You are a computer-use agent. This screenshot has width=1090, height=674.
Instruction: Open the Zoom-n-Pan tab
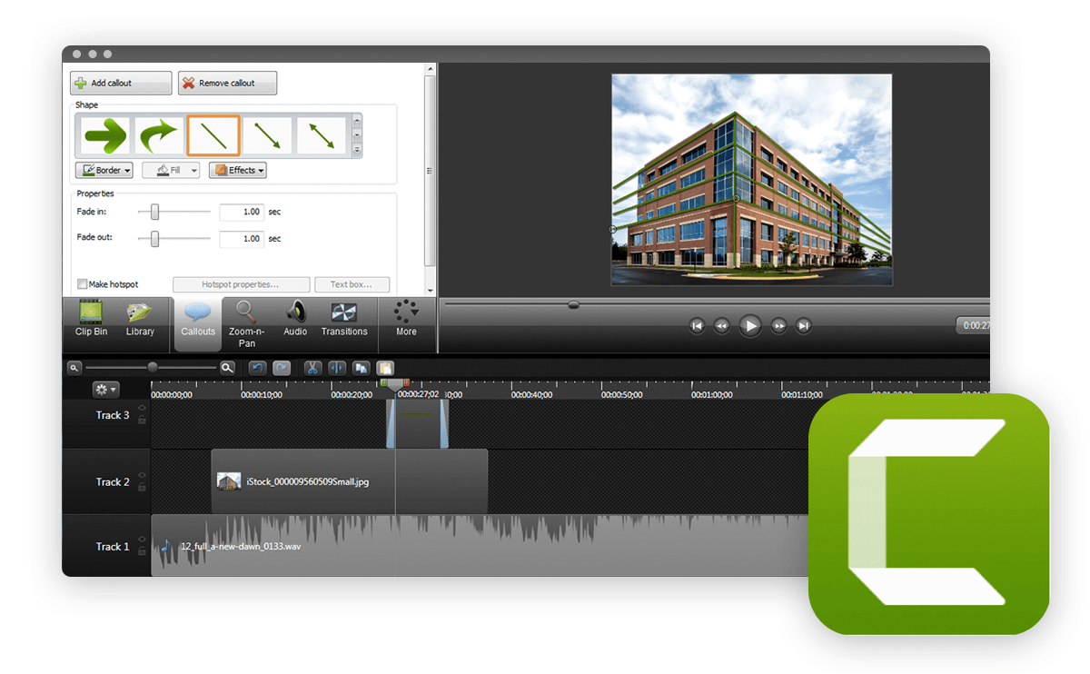(246, 324)
